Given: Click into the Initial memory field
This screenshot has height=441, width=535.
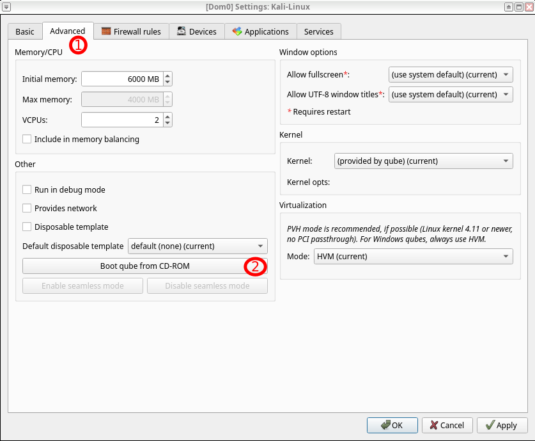Looking at the screenshot, I should coord(121,79).
